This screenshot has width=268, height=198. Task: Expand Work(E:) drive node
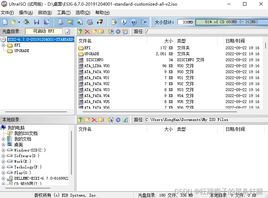click(3, 161)
